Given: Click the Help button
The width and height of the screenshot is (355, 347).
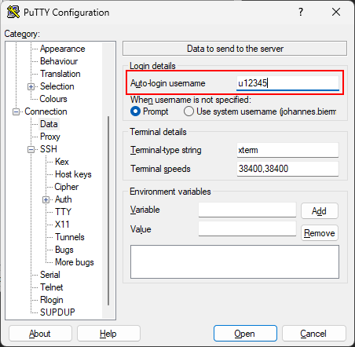Looking at the screenshot, I should click(108, 334).
